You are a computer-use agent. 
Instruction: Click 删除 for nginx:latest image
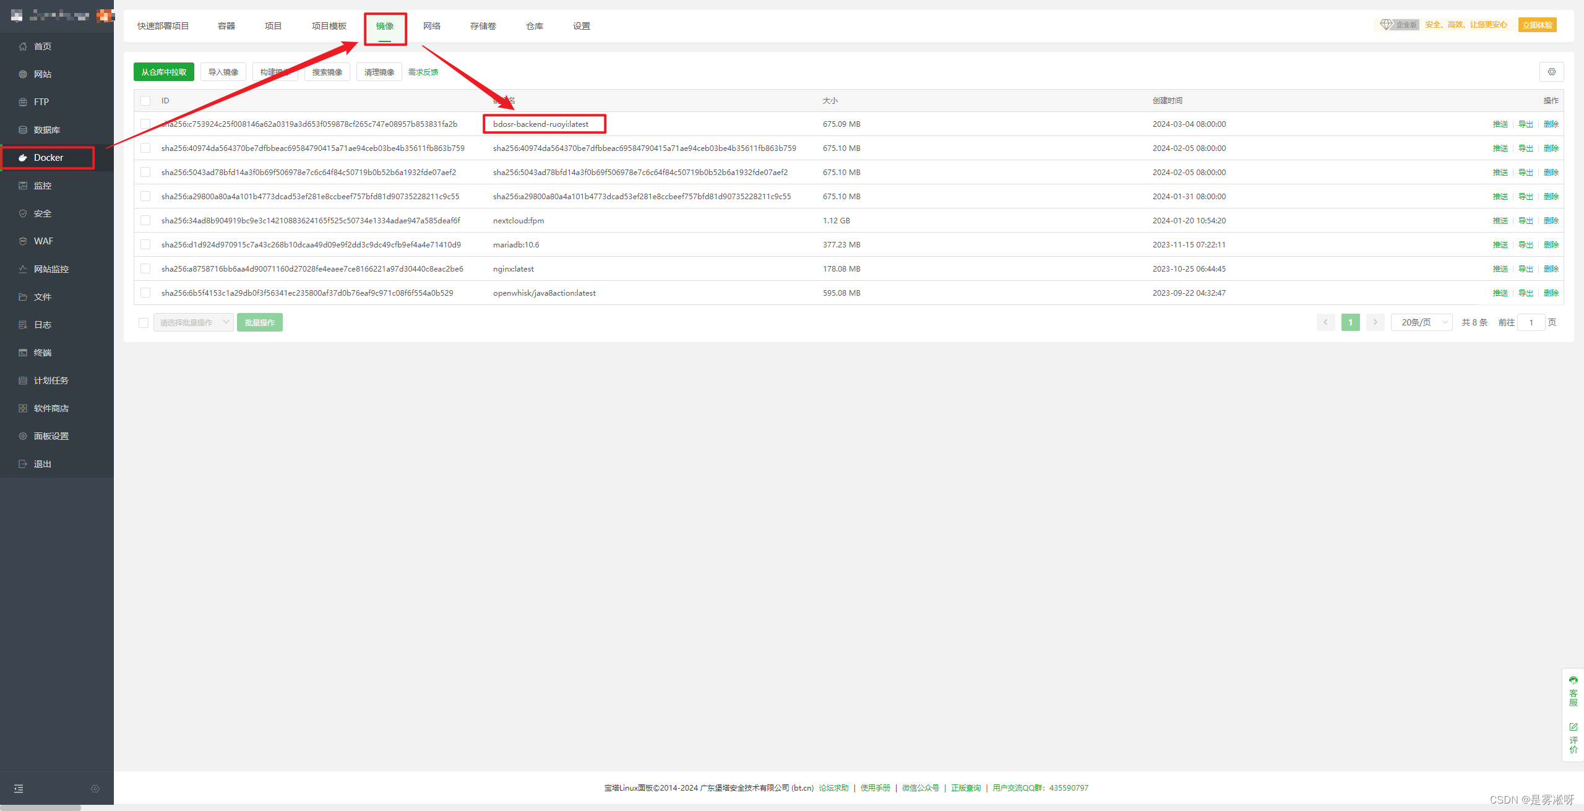1551,269
